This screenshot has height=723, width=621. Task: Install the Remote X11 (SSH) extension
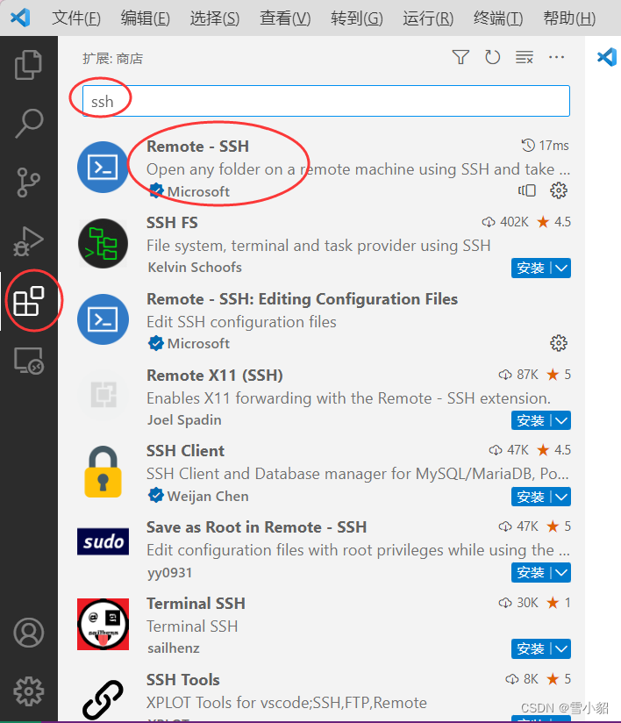pyautogui.click(x=532, y=420)
